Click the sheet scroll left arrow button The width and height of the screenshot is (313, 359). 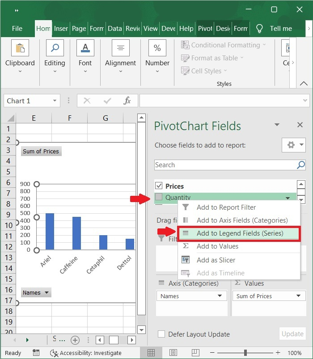click(x=100, y=340)
